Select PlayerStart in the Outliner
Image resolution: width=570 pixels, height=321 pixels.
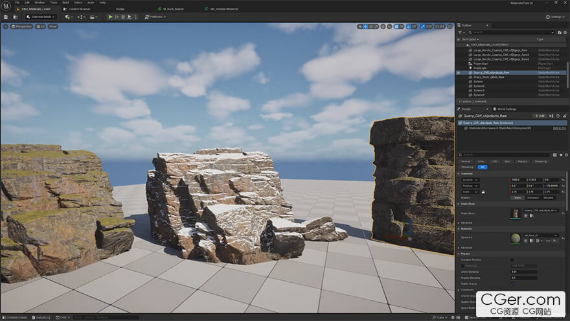[x=512, y=64]
